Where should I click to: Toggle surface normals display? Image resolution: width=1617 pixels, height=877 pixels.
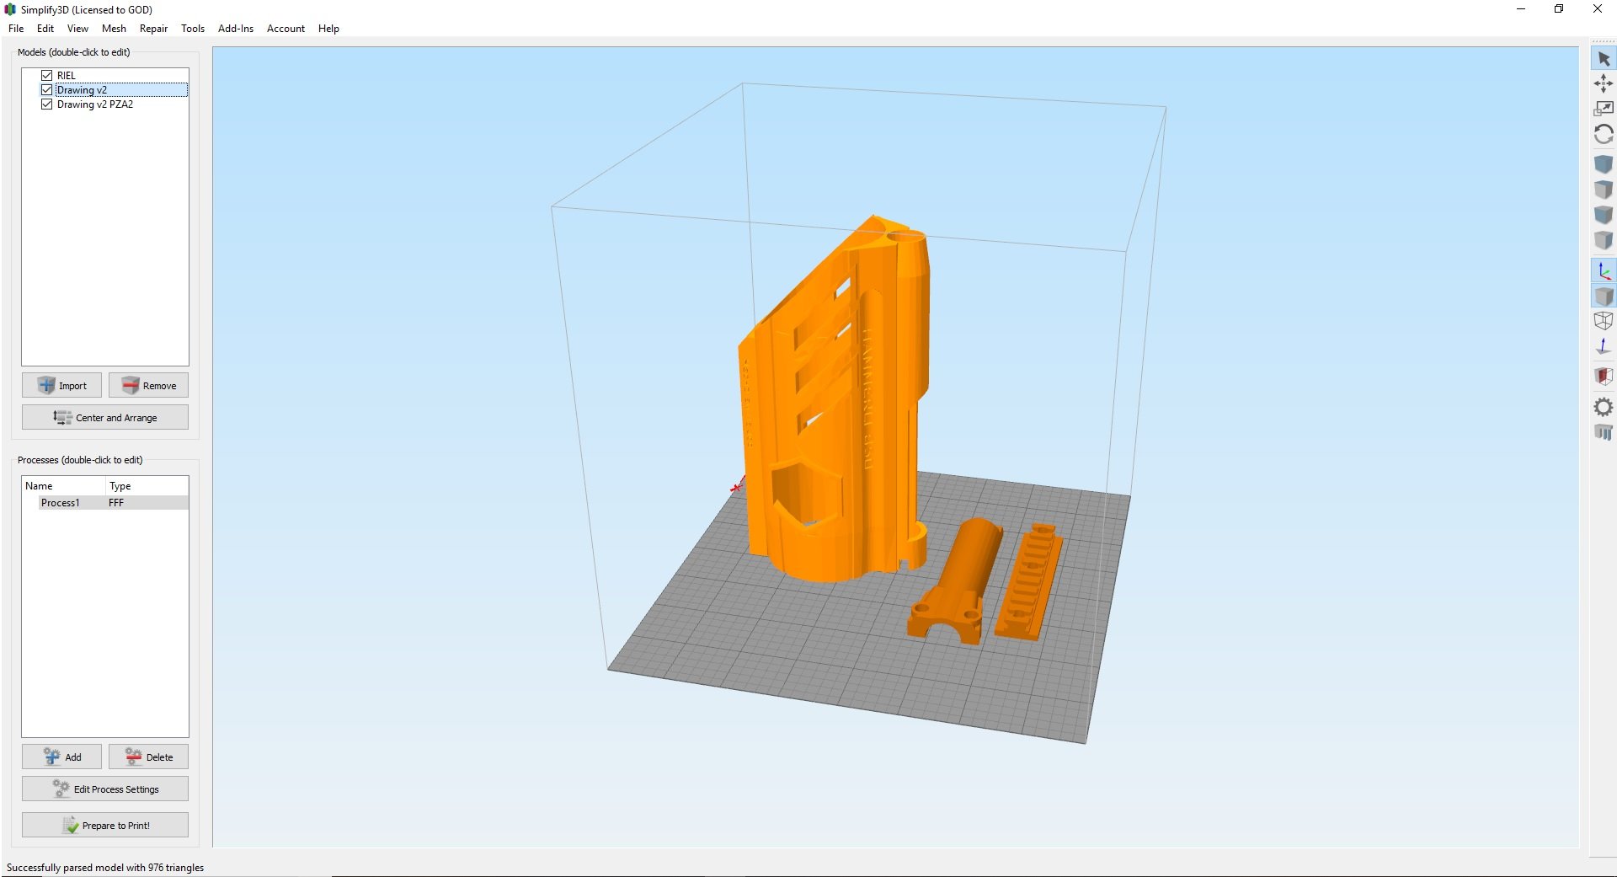[1604, 346]
